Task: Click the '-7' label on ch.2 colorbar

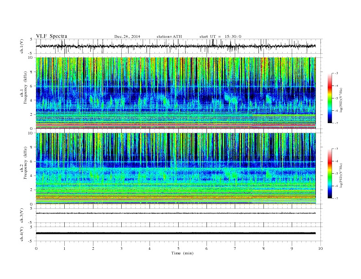Action: (x=336, y=198)
